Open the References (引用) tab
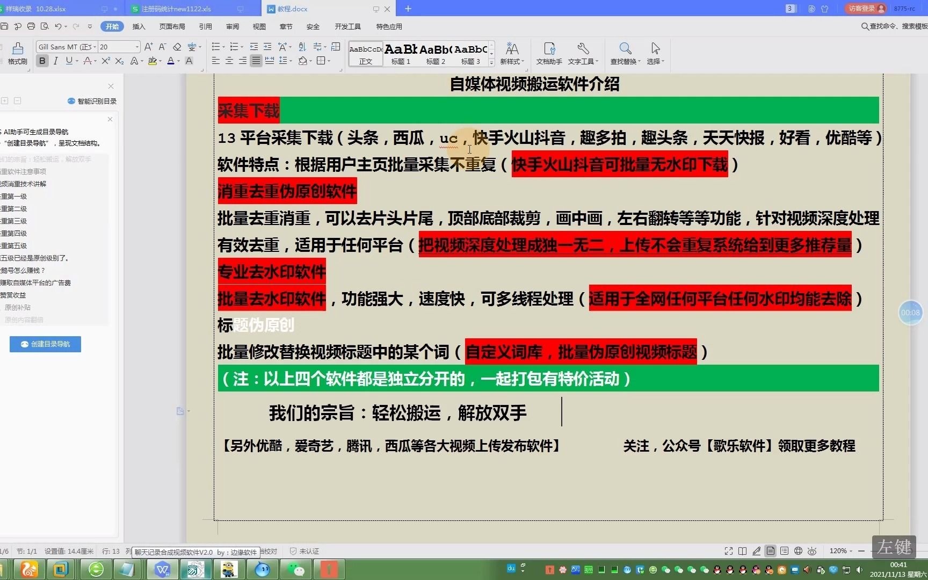Screen dimensions: 928x580 click(x=205, y=26)
